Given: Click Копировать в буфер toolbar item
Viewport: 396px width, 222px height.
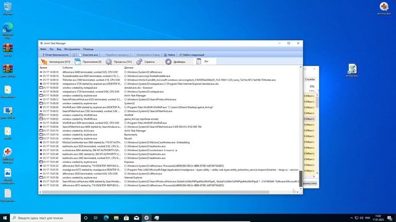Looking at the screenshot, I should click(148, 55).
